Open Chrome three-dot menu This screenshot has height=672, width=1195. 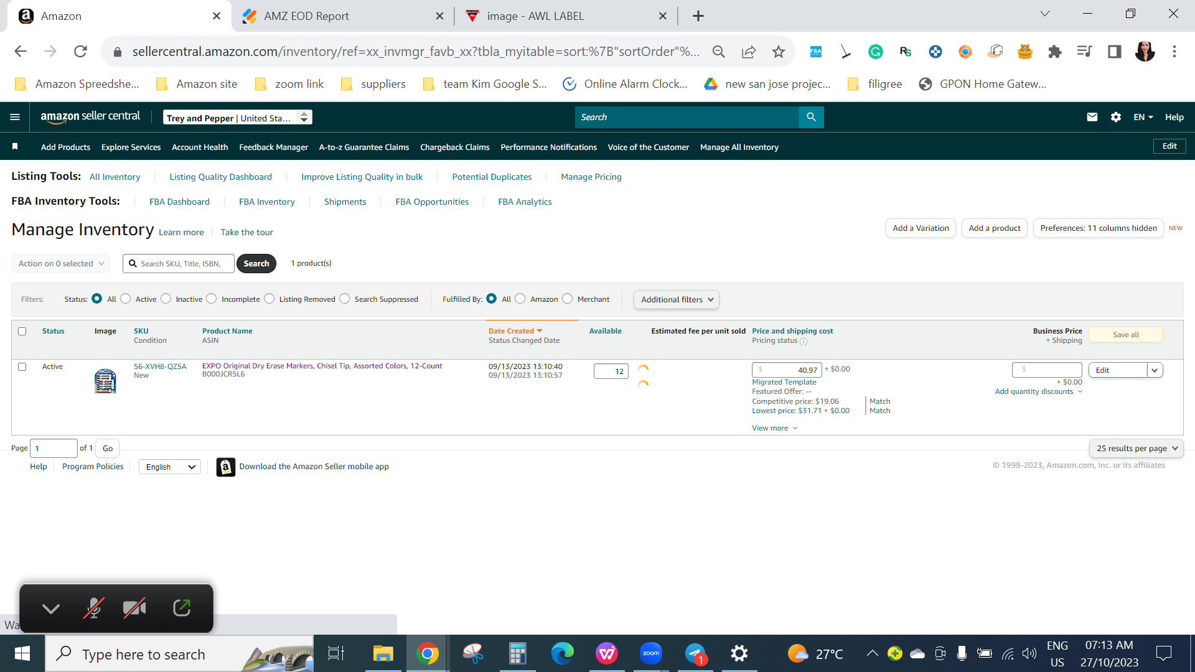pyautogui.click(x=1174, y=52)
